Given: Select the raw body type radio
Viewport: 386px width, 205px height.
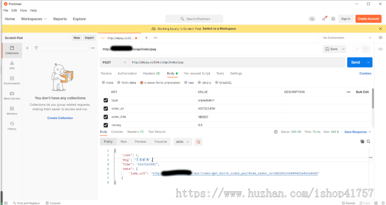Looking at the screenshot, I should pos(186,83).
